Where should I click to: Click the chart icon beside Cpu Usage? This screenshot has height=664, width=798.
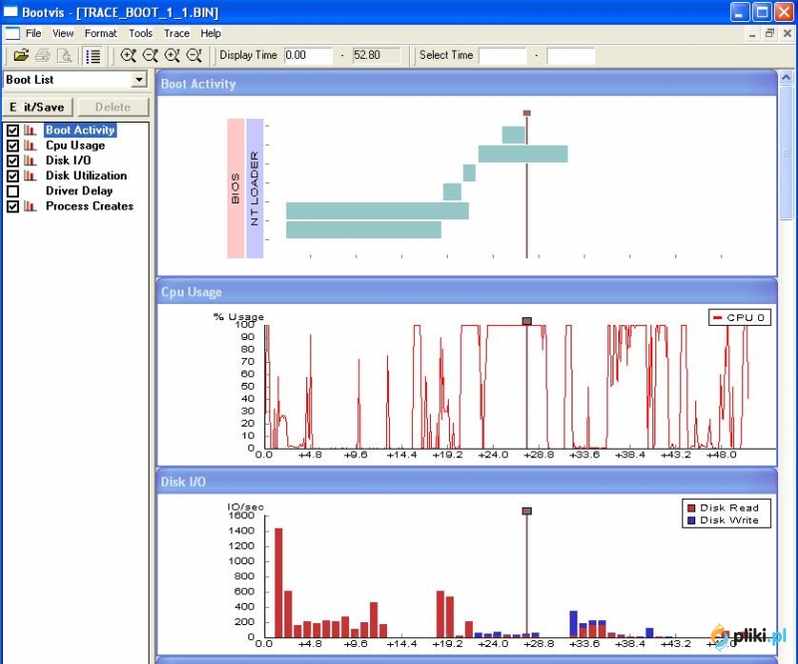30,146
